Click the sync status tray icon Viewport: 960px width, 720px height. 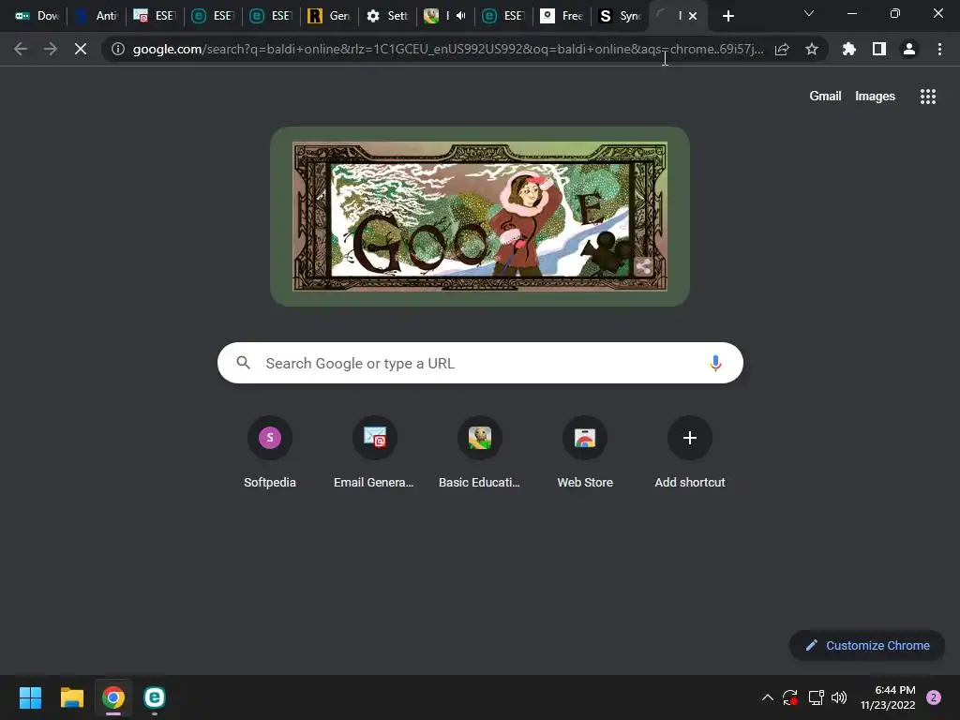point(790,697)
